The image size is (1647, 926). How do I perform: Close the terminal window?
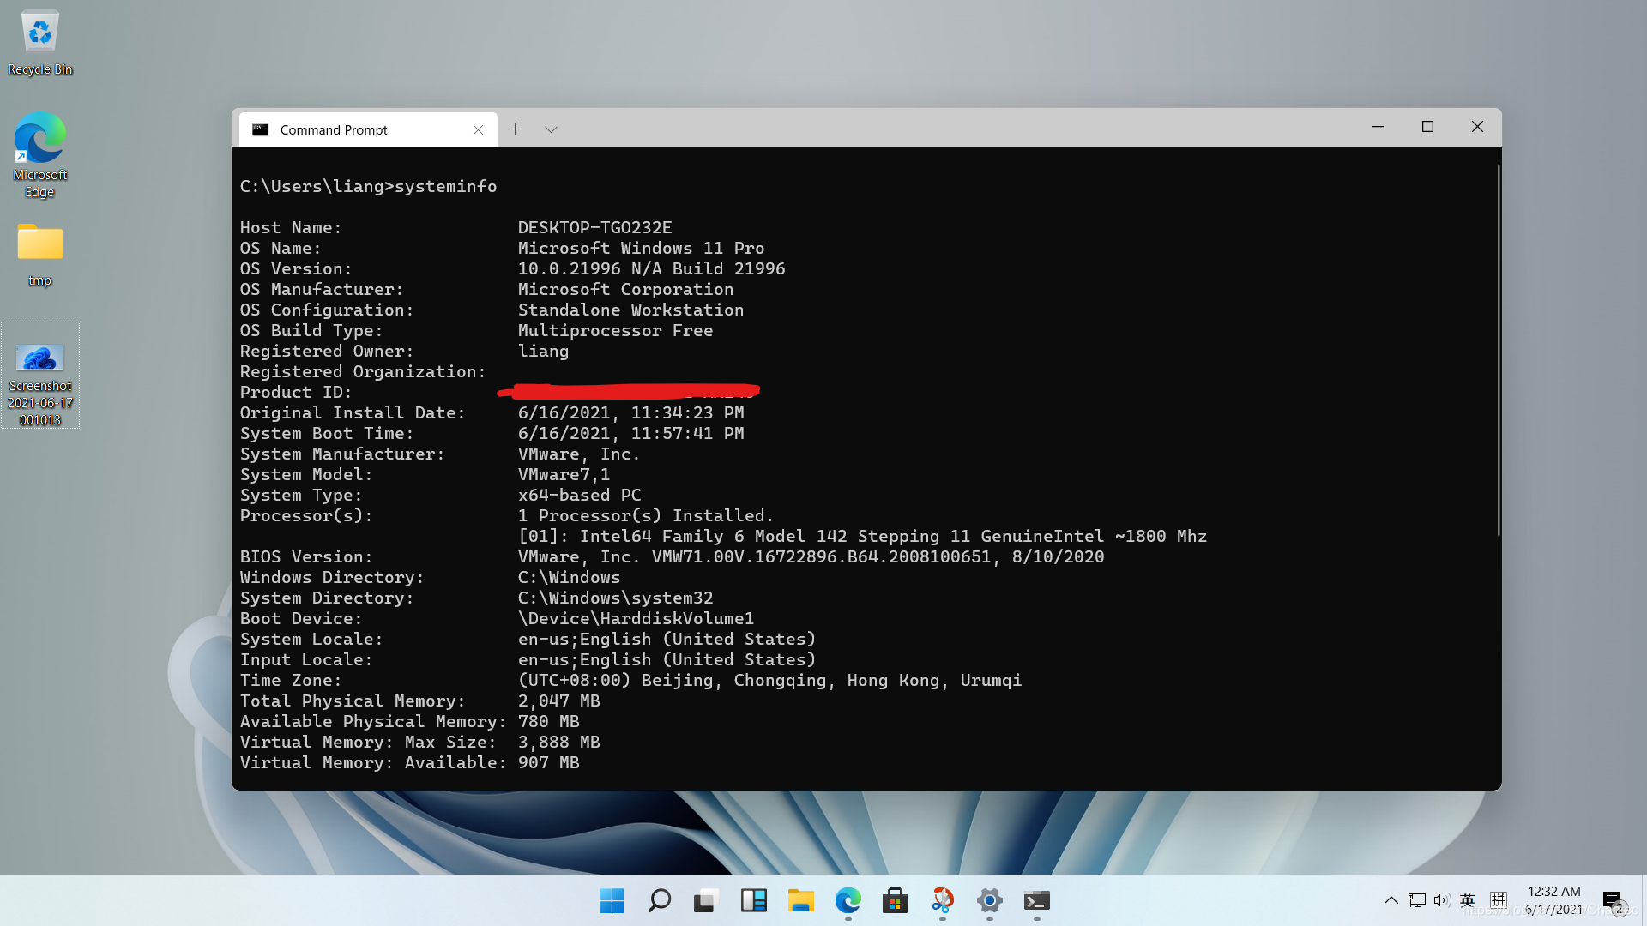click(1477, 127)
